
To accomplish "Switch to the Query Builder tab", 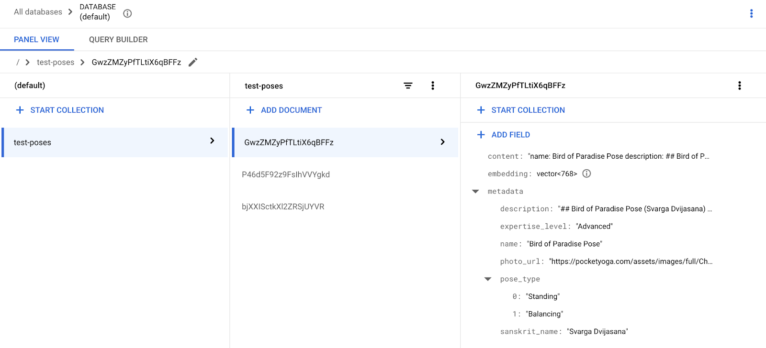I will (x=118, y=40).
